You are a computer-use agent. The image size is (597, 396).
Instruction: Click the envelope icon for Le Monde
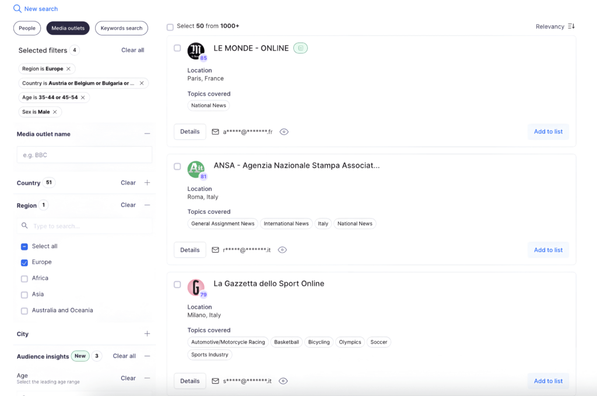point(215,132)
